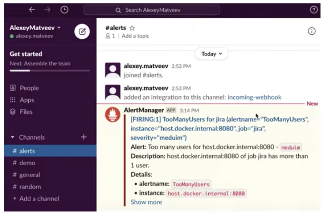Click Next: Assemble the team
The width and height of the screenshot is (328, 220).
40,63
